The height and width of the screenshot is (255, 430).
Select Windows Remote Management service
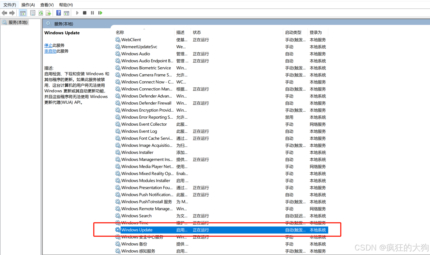[221, 209]
